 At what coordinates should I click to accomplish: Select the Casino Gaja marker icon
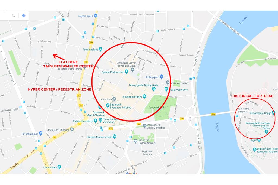[x=59, y=167]
